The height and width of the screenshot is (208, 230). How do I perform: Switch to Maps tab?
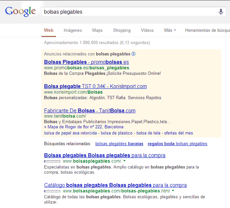(x=97, y=30)
